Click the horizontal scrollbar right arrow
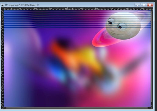The image size is (157, 111). pyautogui.click(x=152, y=108)
